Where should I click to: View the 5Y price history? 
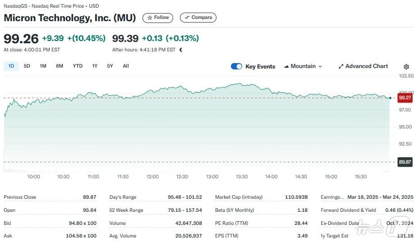[x=110, y=66]
